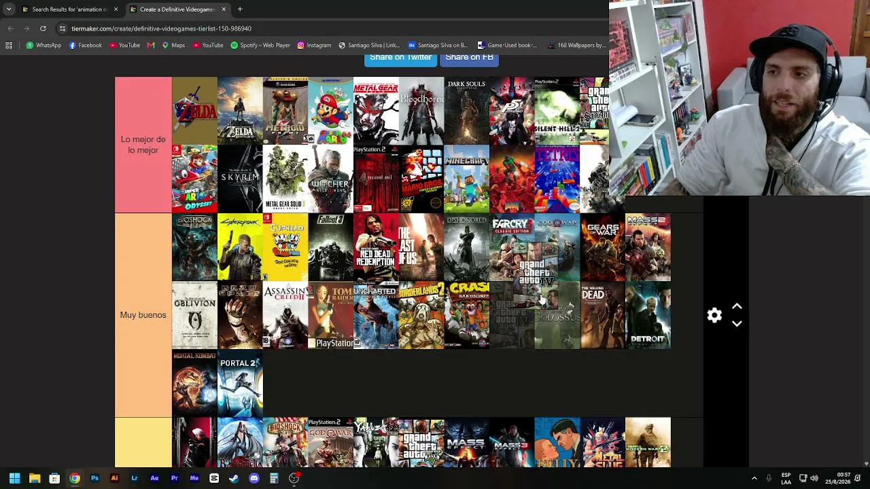
Task: Launch Photoshop from the taskbar
Action: pos(94,478)
